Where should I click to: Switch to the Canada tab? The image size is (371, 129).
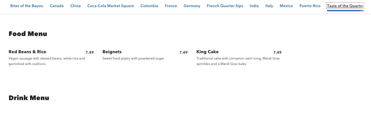[57, 6]
